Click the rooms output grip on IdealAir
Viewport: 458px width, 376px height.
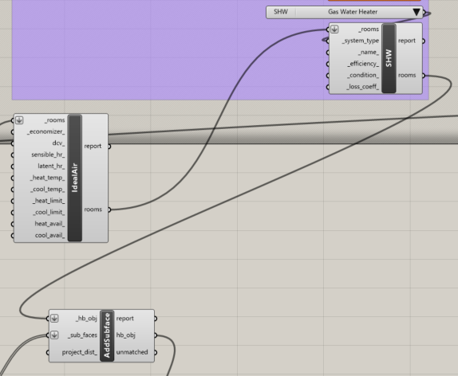click(109, 210)
